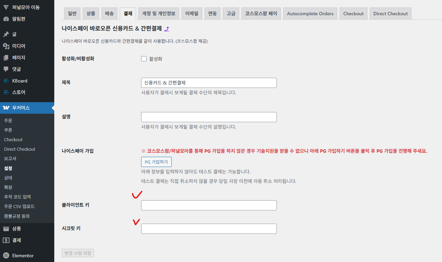
Task: Click the 제목 text field
Action: point(209,83)
